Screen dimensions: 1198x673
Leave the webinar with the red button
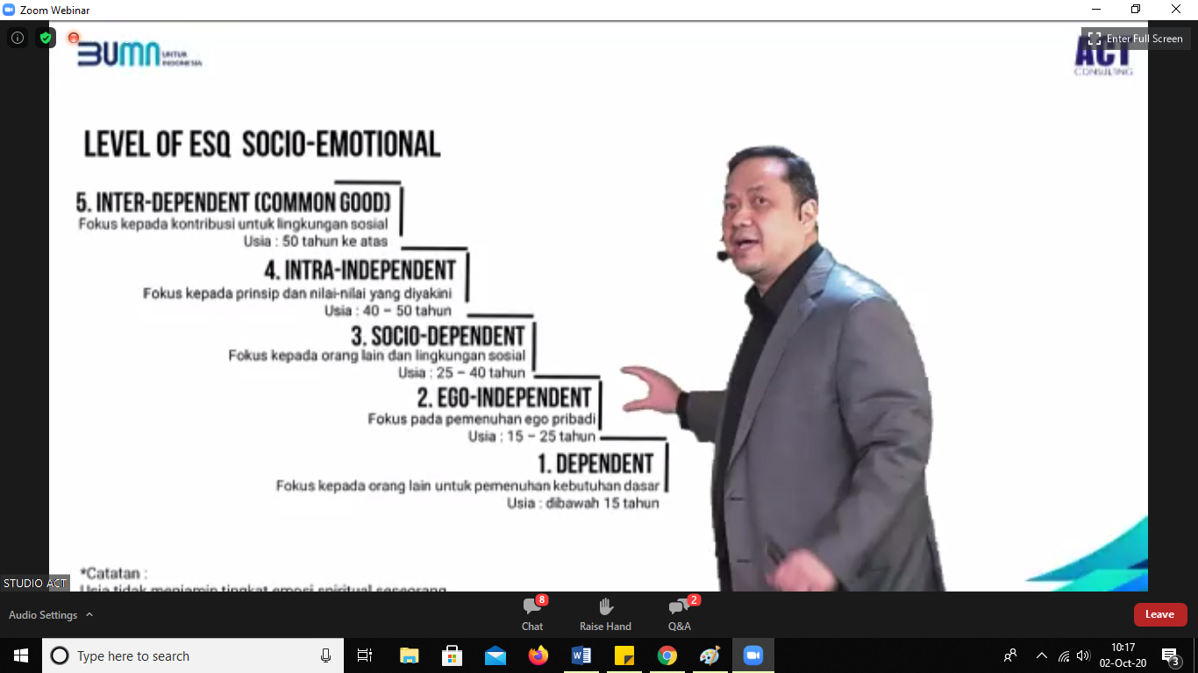click(1159, 614)
